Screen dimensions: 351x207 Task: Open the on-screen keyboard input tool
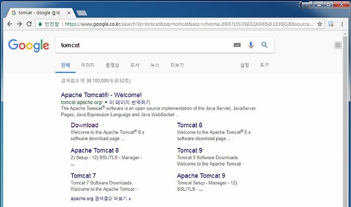point(237,45)
